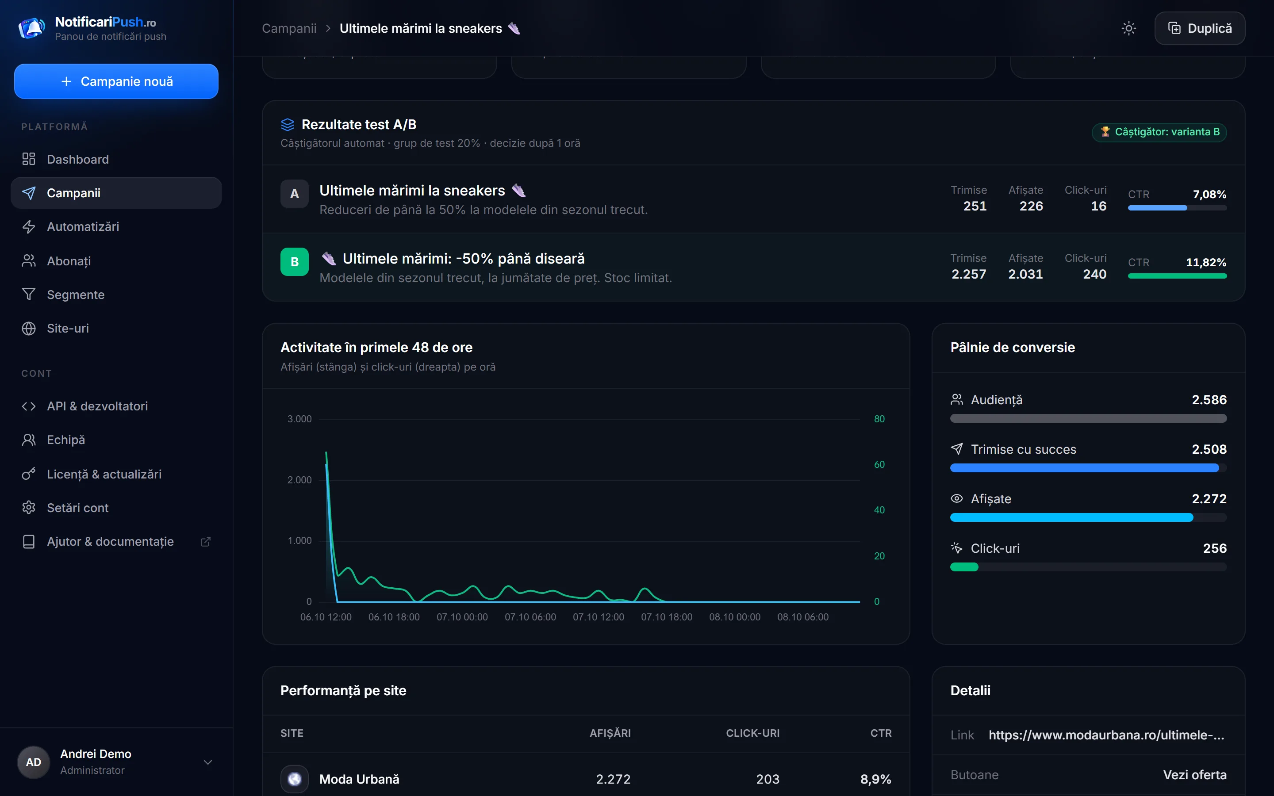Click the variant A CTR progress bar
The height and width of the screenshot is (796, 1274).
click(1177, 208)
